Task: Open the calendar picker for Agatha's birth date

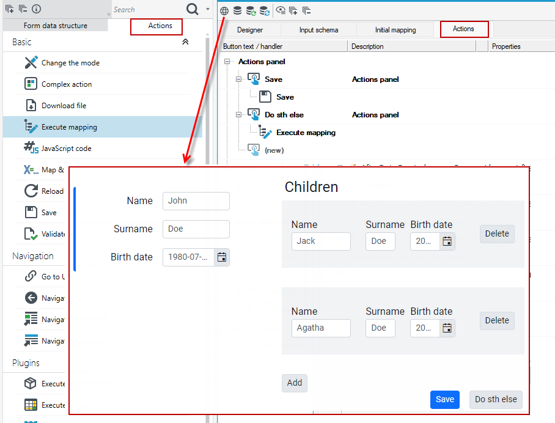Action: click(447, 328)
